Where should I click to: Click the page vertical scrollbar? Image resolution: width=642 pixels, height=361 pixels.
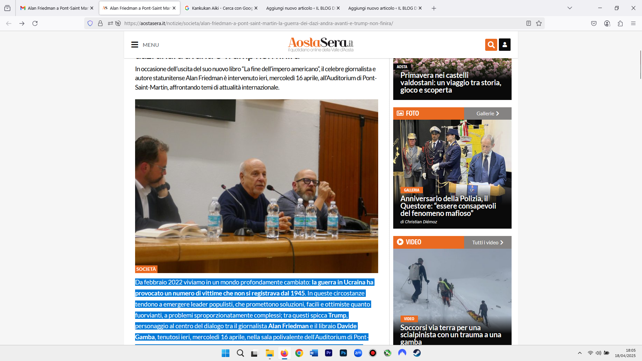pos(640,65)
